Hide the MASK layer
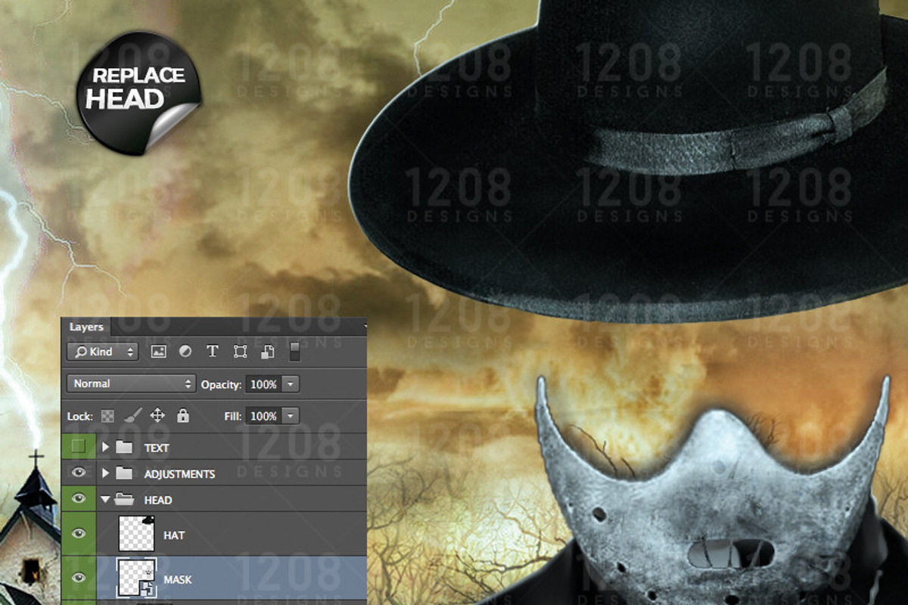 click(78, 579)
